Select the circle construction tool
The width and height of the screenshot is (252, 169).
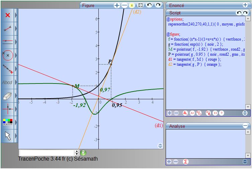click(8, 55)
